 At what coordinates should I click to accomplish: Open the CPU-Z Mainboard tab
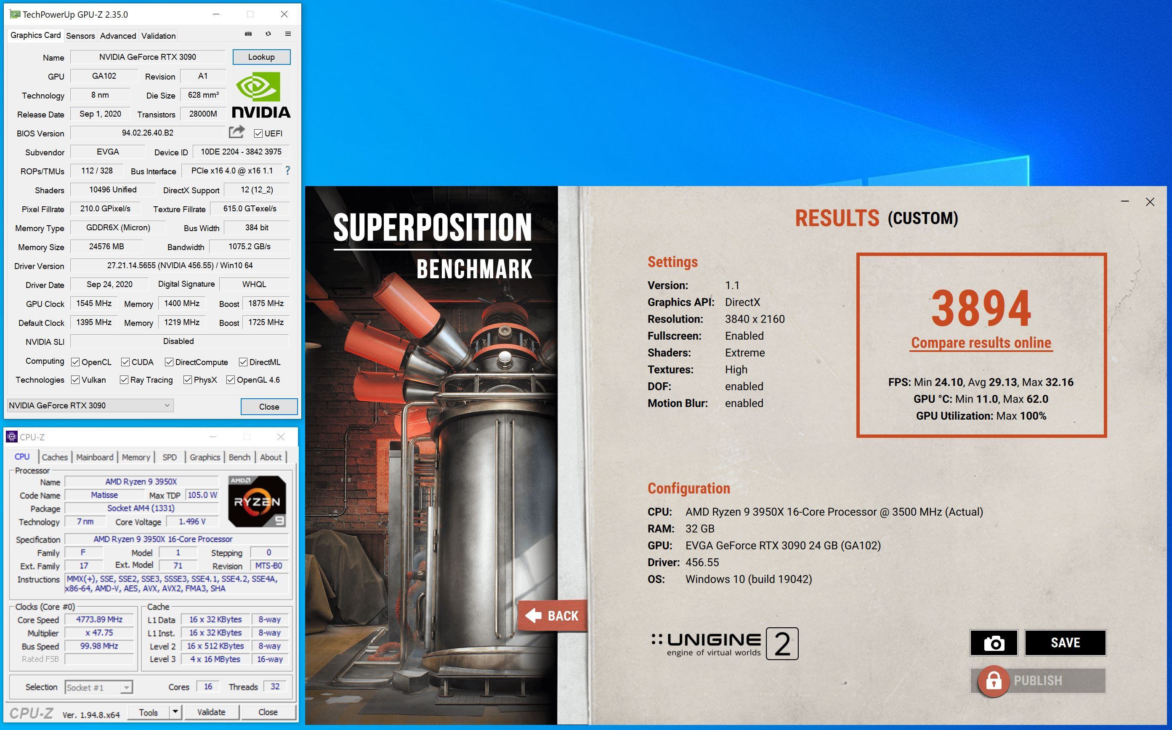pos(95,457)
